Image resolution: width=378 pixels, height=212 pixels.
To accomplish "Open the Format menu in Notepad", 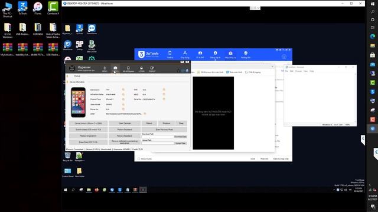I will [298, 71].
